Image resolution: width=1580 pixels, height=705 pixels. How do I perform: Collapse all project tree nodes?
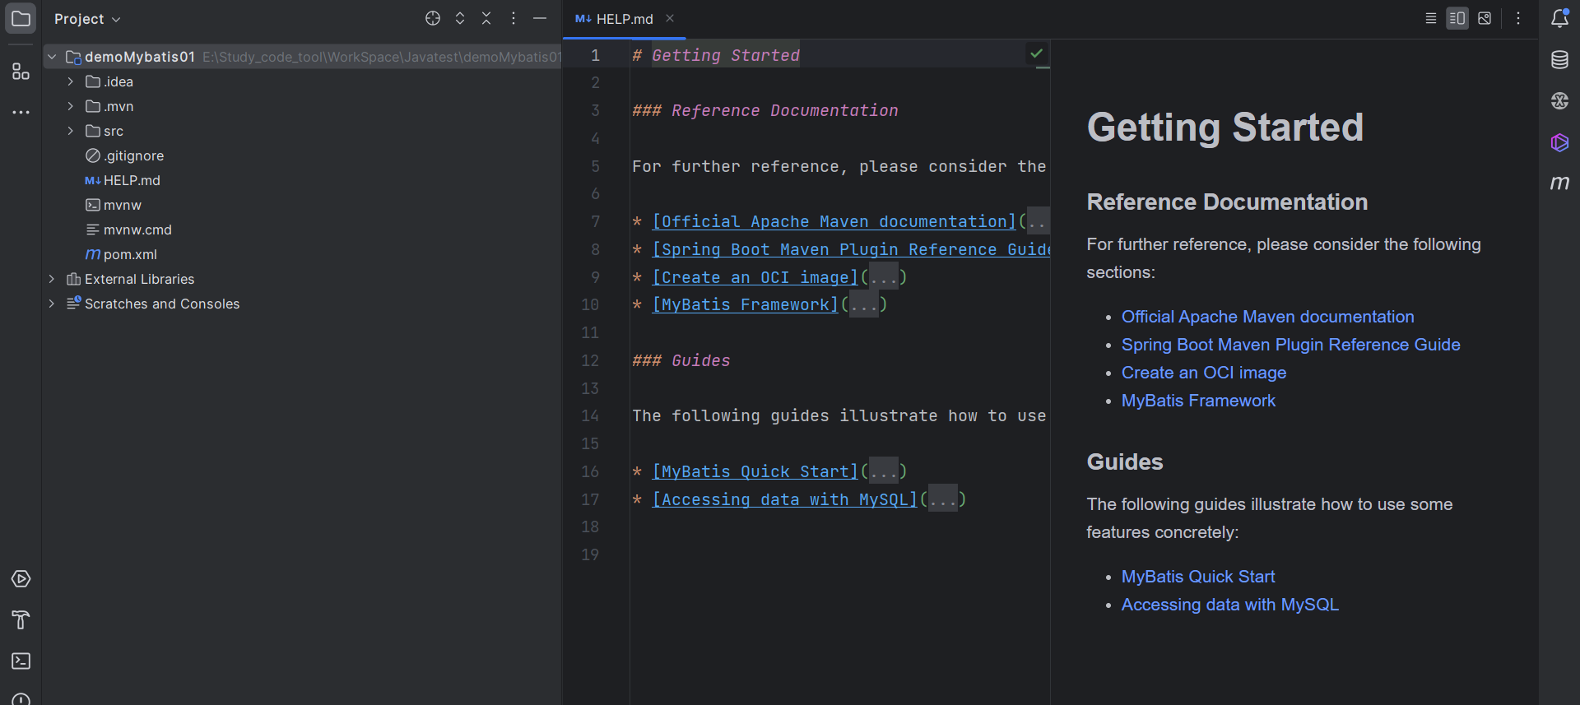click(486, 18)
